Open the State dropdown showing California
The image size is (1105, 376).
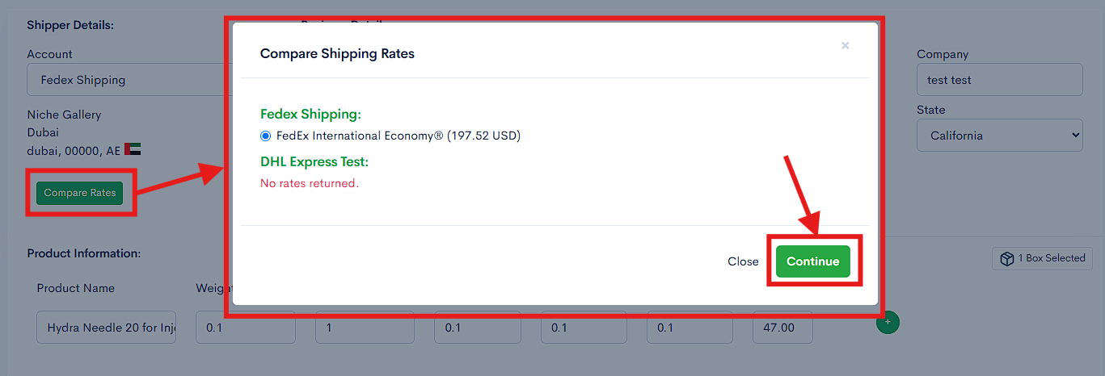pos(999,136)
